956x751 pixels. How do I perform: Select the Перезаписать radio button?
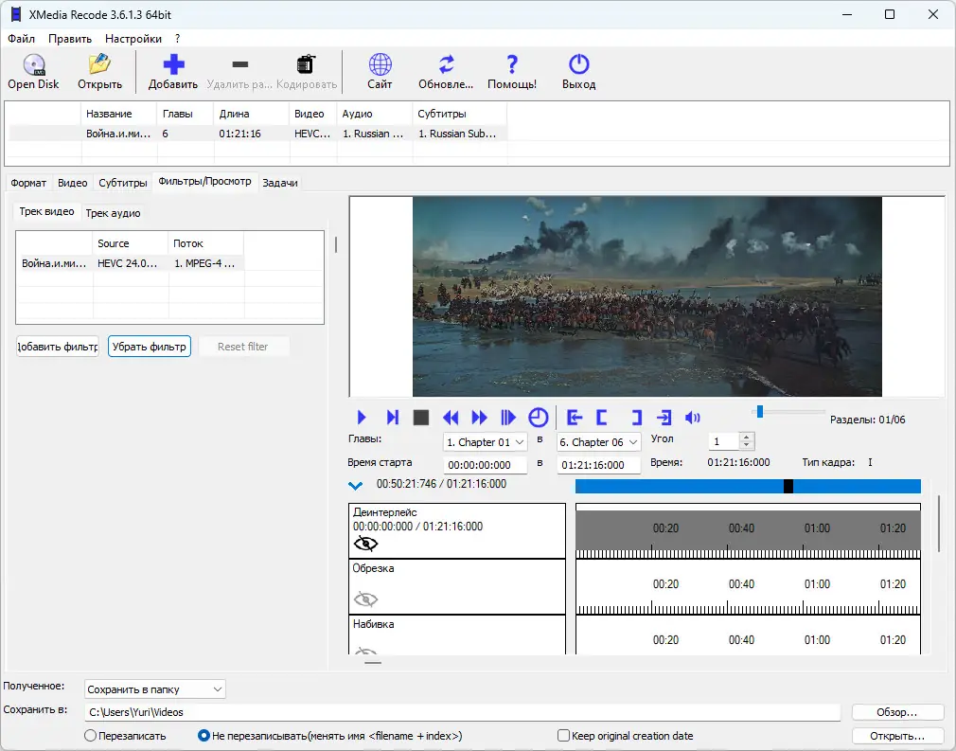[91, 736]
